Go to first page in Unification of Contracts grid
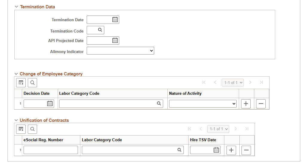Image resolution: width=303 pixels, height=163 pixels. [x=189, y=129]
